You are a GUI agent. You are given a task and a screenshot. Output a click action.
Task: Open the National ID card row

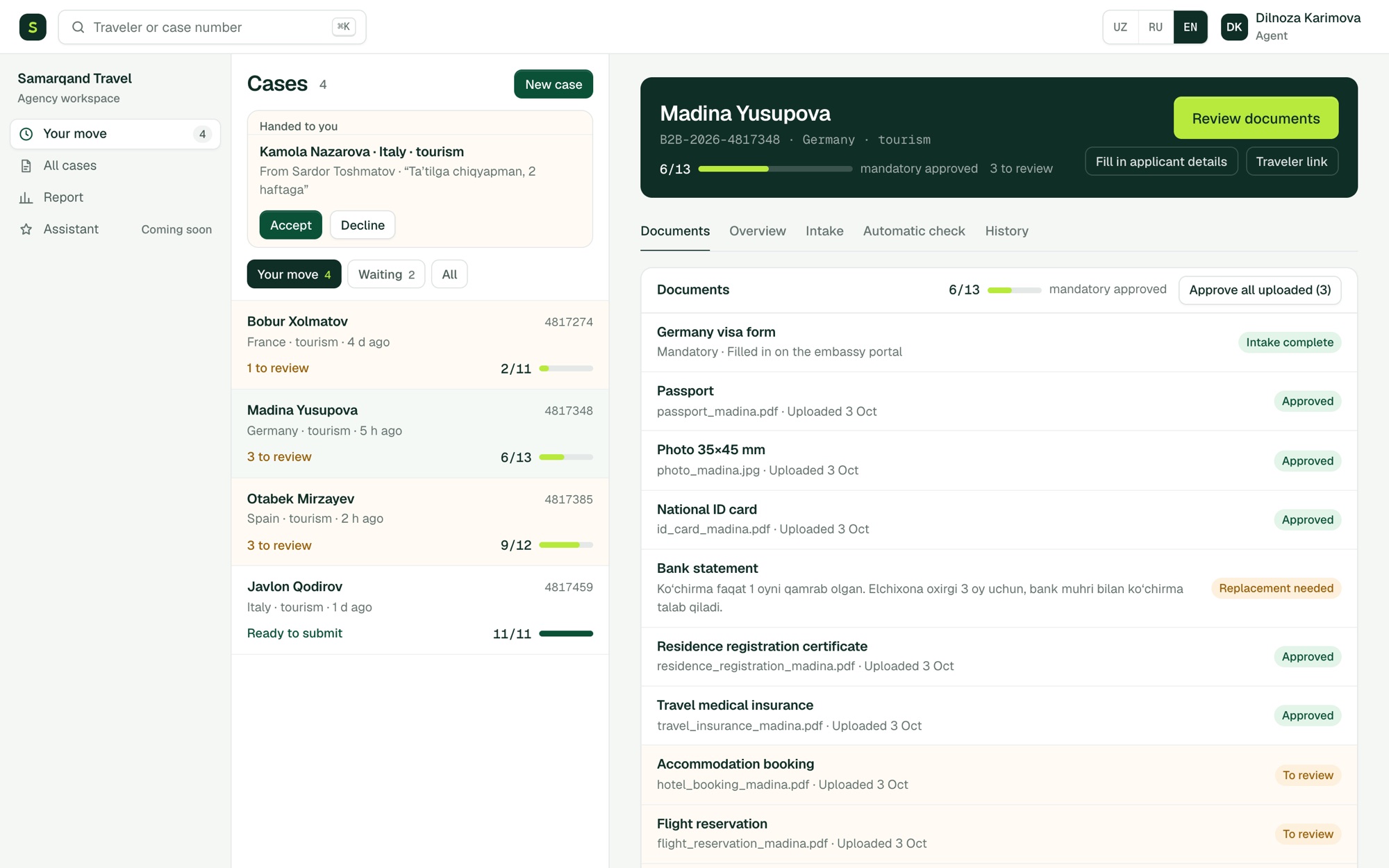point(999,519)
